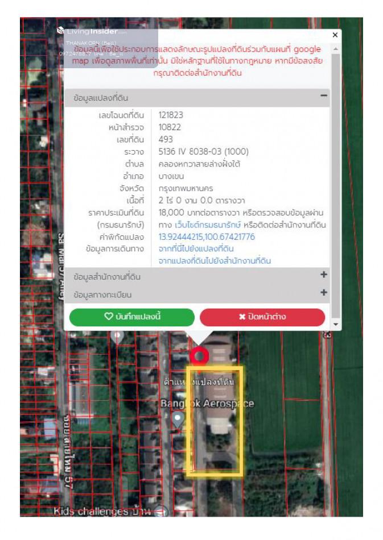Click the ข้อมูลทางทะเบียน section header label
This screenshot has height=540, width=383.
[103, 295]
